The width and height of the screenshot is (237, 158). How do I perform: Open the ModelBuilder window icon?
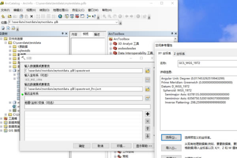(x=89, y=16)
